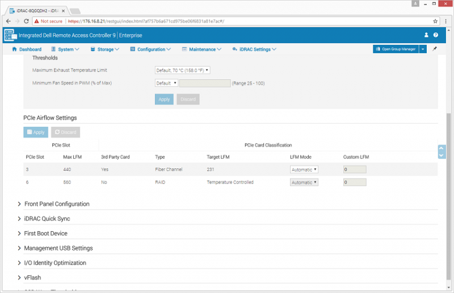The width and height of the screenshot is (454, 293).
Task: Open LFM Mode dropdown for PCIe slot 3
Action: point(304,169)
